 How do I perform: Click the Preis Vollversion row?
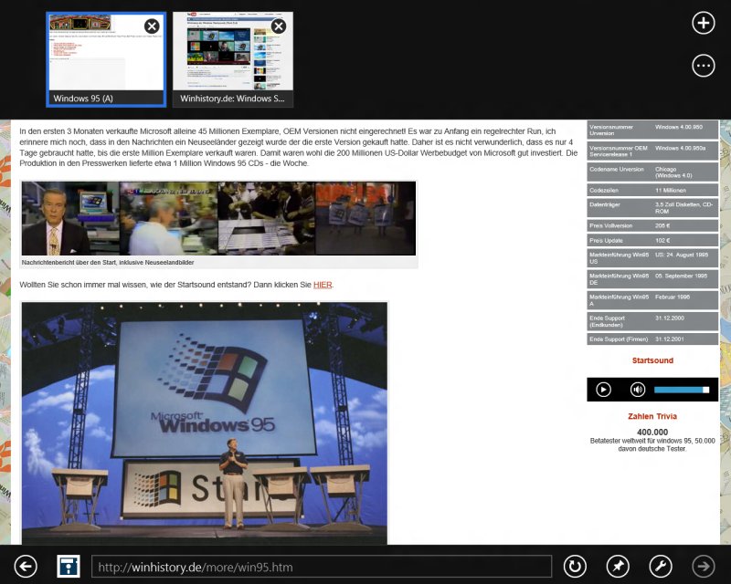(652, 225)
